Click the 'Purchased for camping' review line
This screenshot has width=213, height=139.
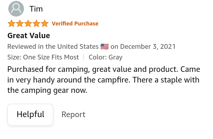click(104, 69)
